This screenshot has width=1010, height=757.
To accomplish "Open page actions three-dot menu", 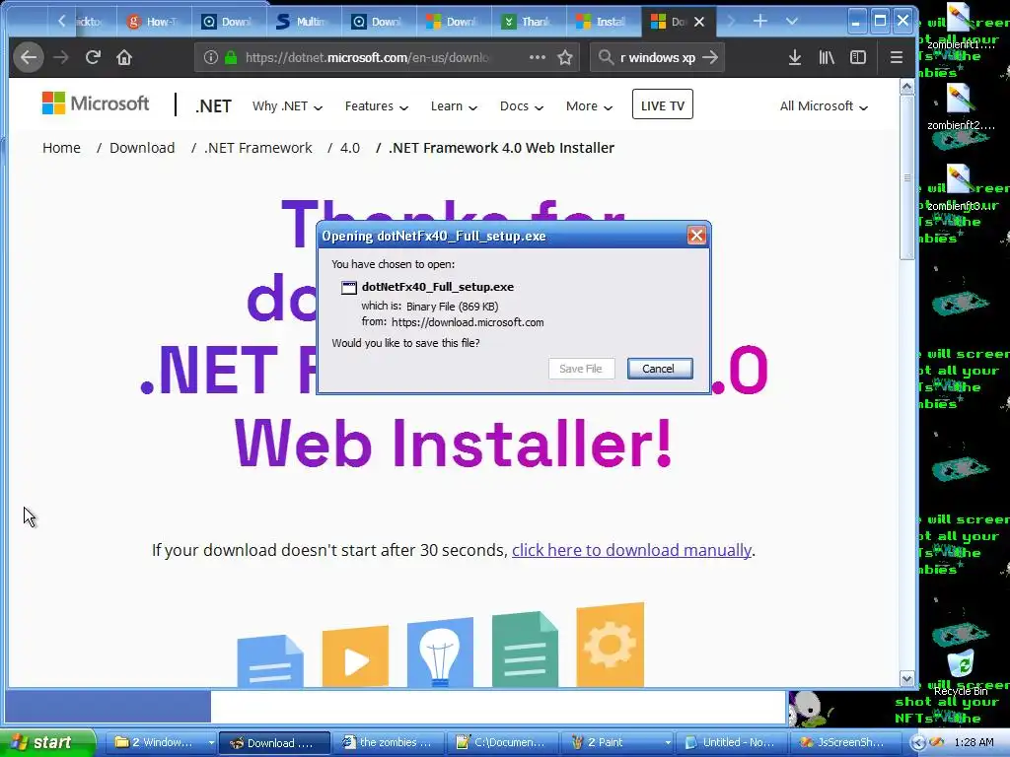I will point(538,57).
